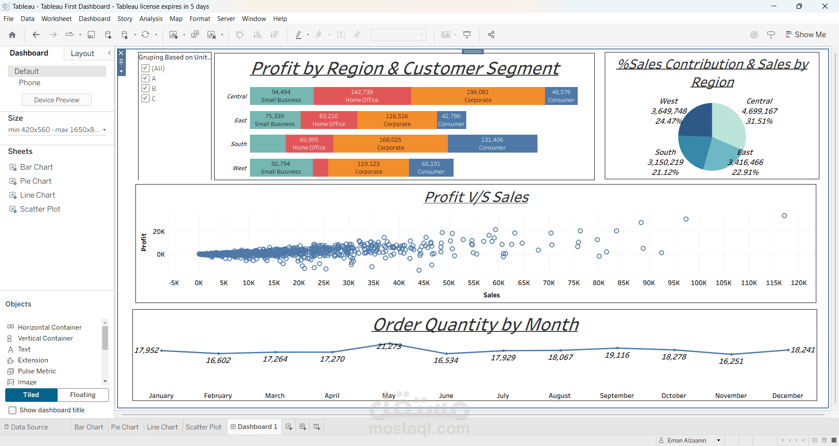The width and height of the screenshot is (839, 446).
Task: Open Presentation mode icon
Action: [x=467, y=35]
